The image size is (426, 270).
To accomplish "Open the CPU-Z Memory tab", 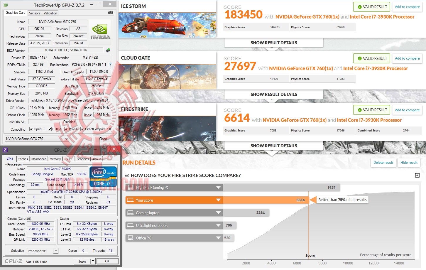I will tap(55, 159).
